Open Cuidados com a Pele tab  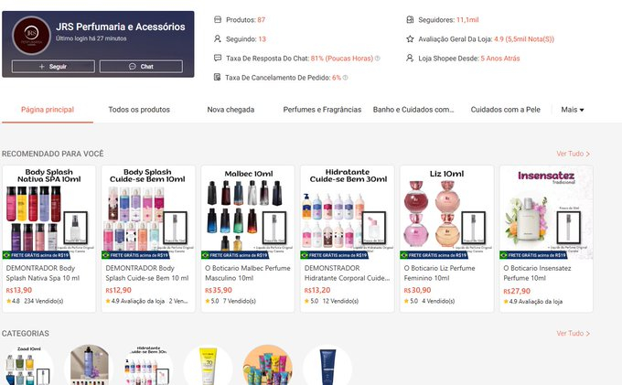(505, 110)
